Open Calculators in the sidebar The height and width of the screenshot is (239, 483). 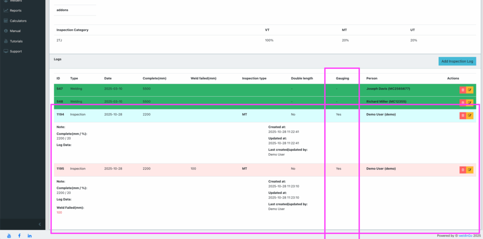[18, 21]
